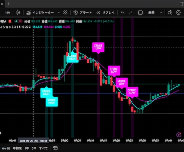Open the layout setup square icon
This screenshot has width=184, height=152.
pyautogui.click(x=140, y=13)
